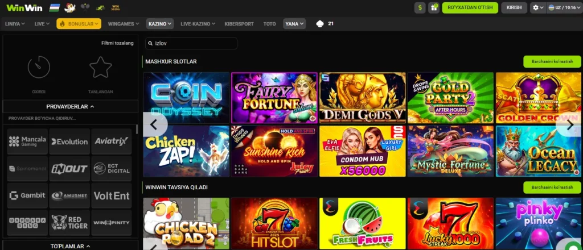This screenshot has height=250, width=583.
Task: Filter by EGT Digital provider
Action: point(112,168)
